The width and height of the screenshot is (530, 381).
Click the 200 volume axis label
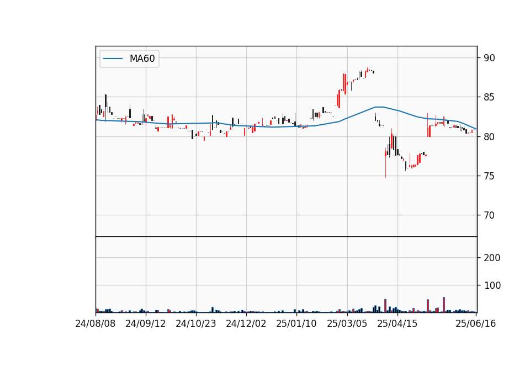(x=492, y=258)
